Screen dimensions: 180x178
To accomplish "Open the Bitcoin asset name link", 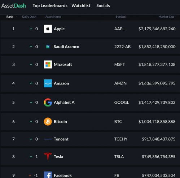I will pyautogui.click(x=60, y=122).
